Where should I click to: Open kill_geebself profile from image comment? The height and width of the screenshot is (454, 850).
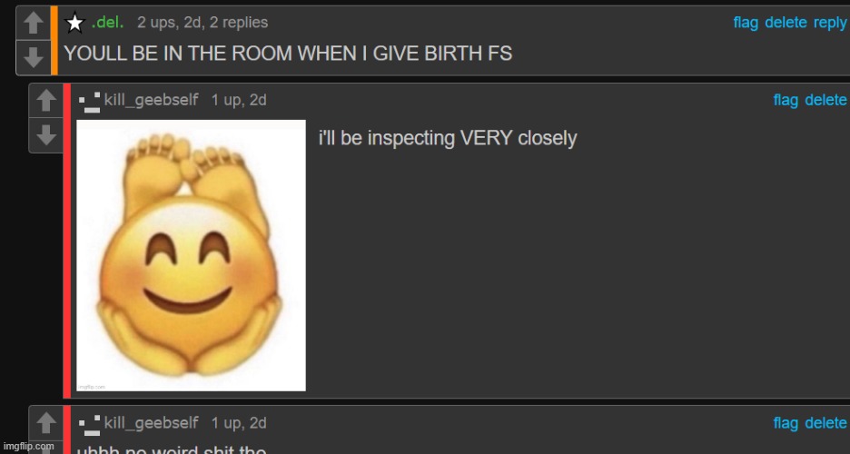pos(152,100)
